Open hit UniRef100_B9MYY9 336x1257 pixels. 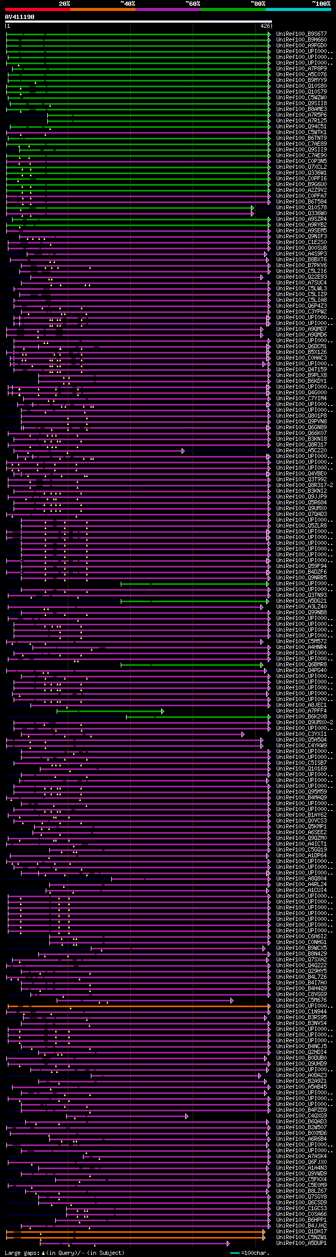[301, 80]
